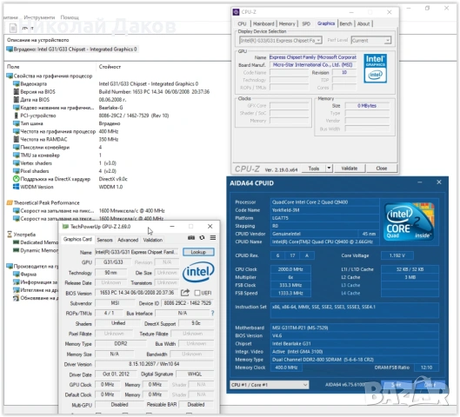Select the DirectX v9.0c value
Screen dimensions: 460x417
(x=113, y=179)
